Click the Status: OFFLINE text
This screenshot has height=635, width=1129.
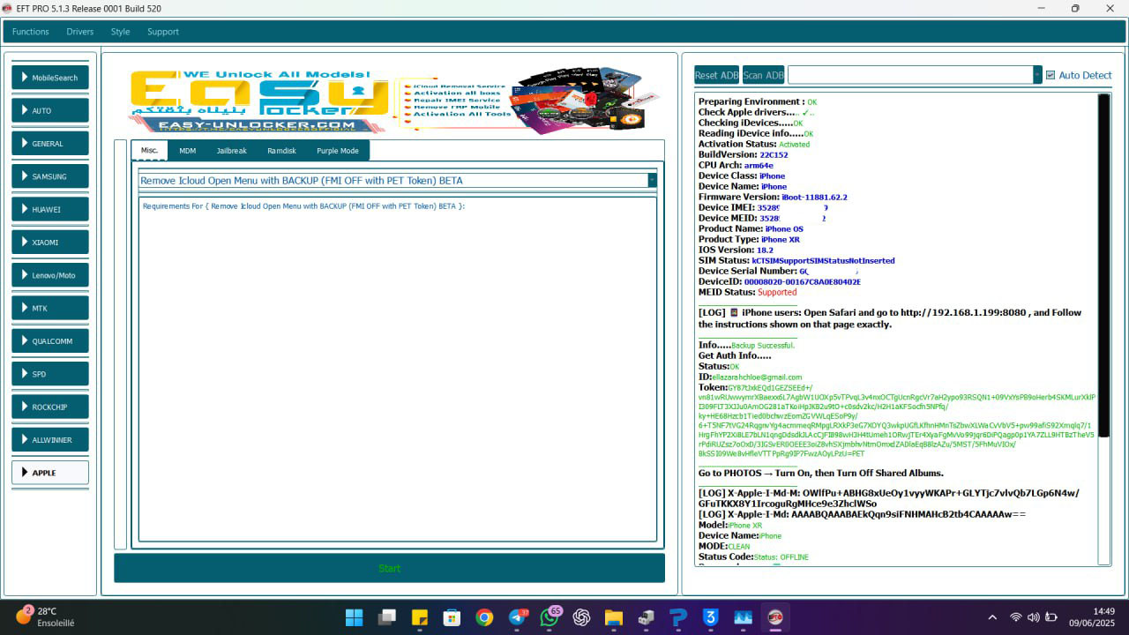(781, 557)
